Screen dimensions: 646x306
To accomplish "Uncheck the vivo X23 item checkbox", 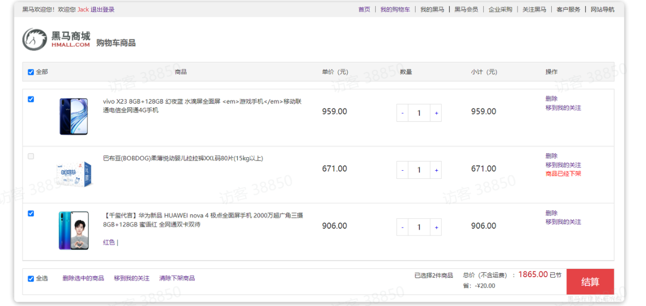I will pos(31,99).
